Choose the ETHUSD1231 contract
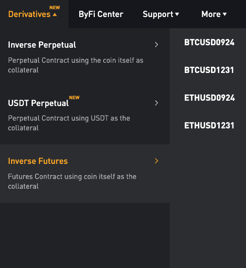The image size is (246, 268). [x=209, y=125]
